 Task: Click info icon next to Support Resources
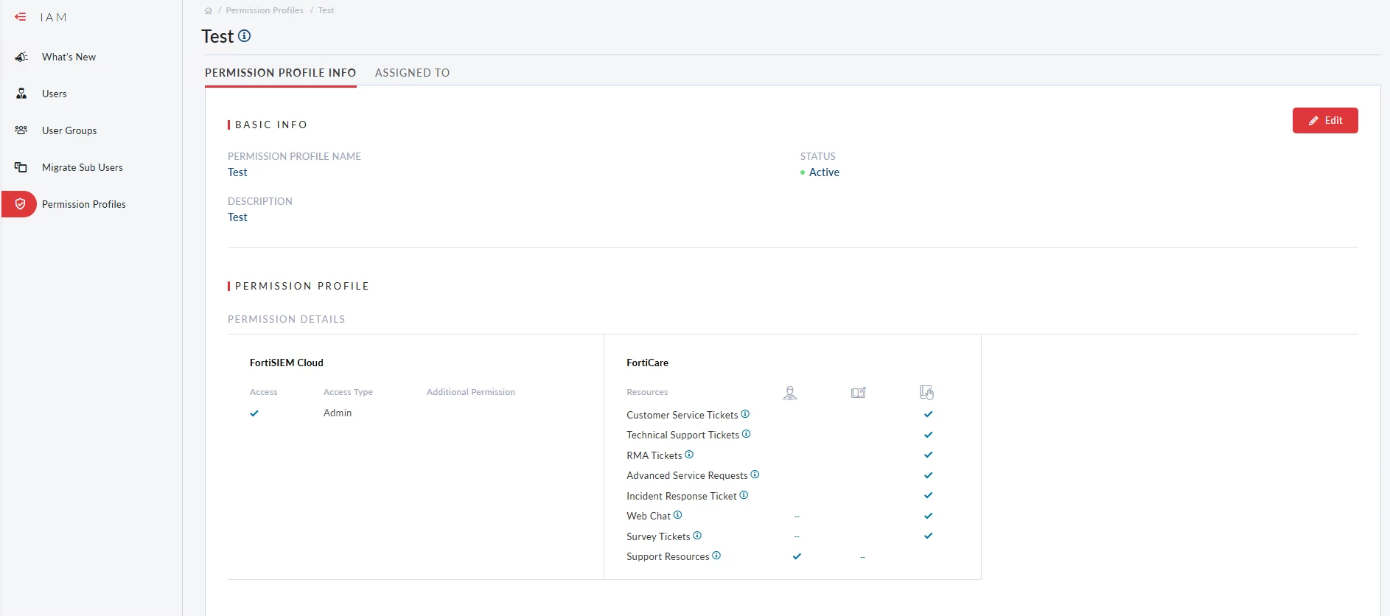tap(716, 556)
